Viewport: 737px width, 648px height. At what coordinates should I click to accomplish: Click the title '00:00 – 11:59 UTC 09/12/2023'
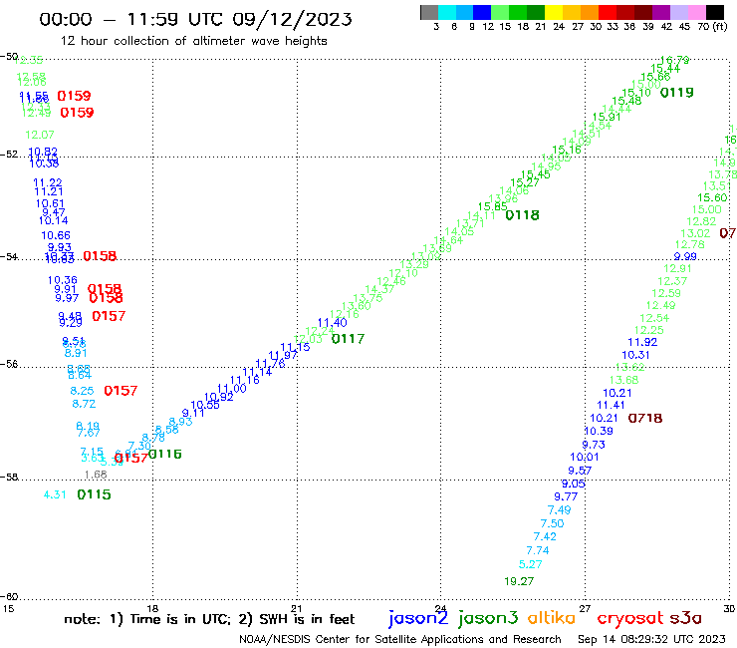click(195, 19)
